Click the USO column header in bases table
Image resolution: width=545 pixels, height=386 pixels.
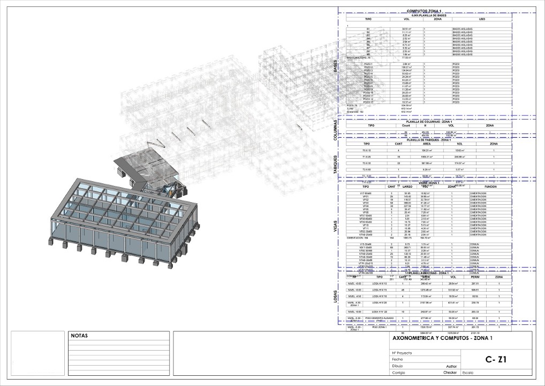point(482,19)
